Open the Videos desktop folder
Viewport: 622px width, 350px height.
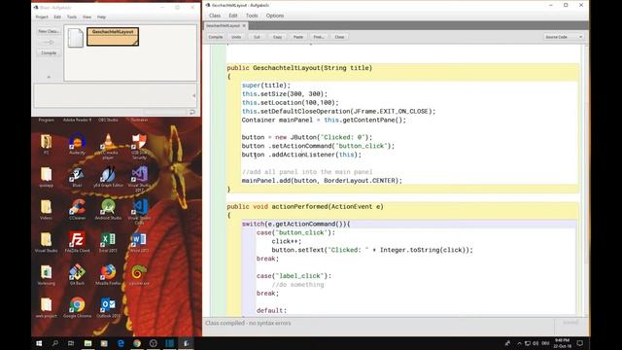pos(46,210)
